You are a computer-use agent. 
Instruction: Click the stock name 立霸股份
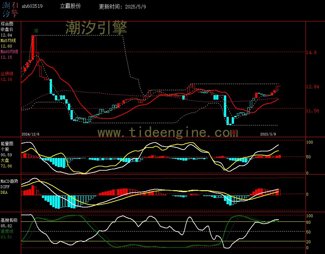click(x=70, y=6)
